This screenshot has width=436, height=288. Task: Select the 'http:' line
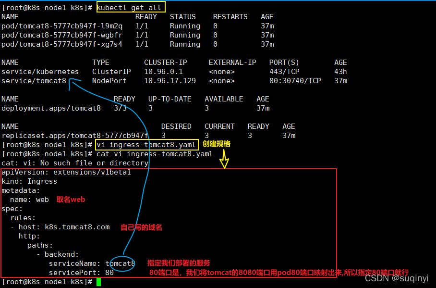tap(29, 236)
